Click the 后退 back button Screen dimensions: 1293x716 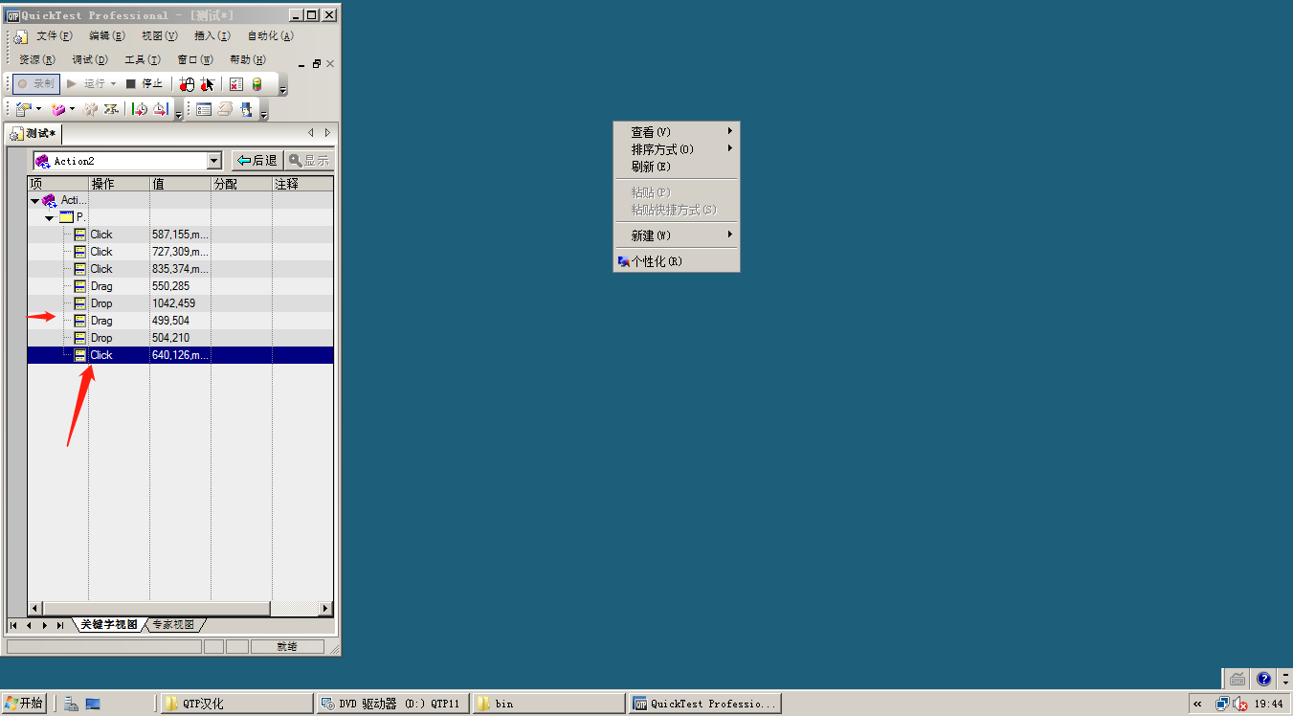pos(256,161)
